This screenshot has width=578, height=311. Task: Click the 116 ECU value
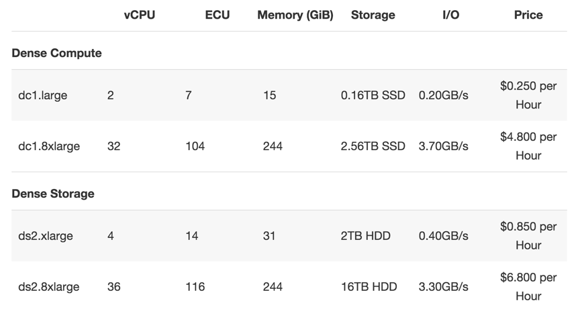[x=195, y=287]
